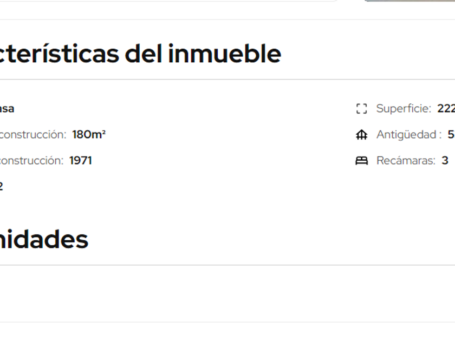
Task: Click the heading ending in 'del inmueble'
Action: point(140,54)
